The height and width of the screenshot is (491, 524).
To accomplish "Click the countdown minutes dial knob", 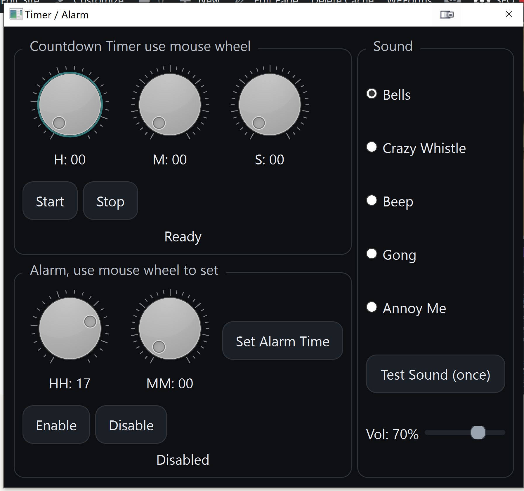I will 170,104.
